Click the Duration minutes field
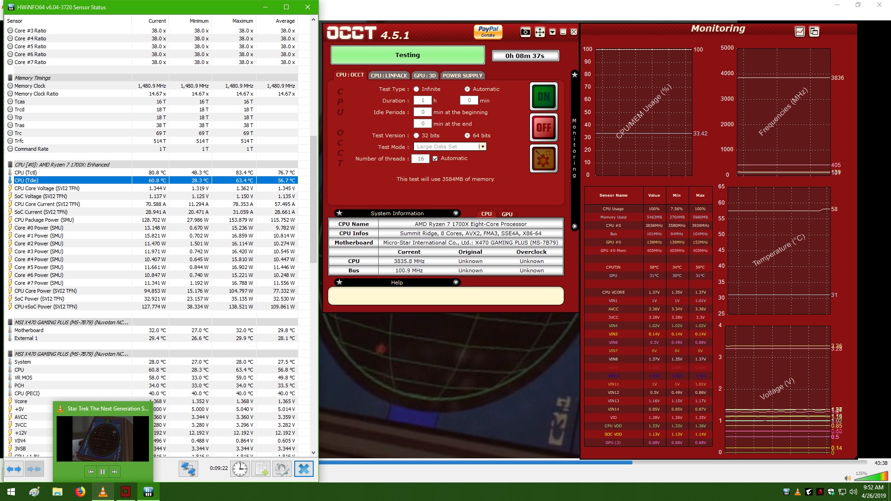 tap(469, 100)
